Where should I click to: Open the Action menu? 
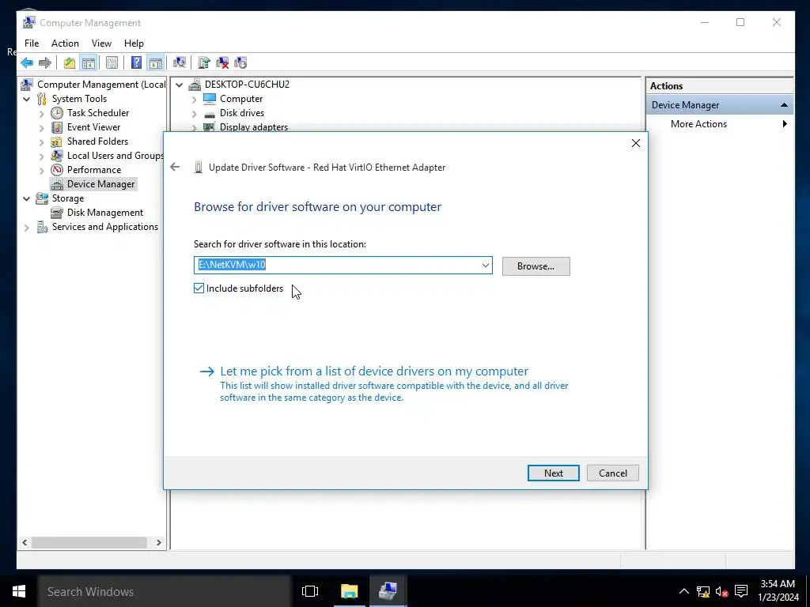click(x=65, y=43)
